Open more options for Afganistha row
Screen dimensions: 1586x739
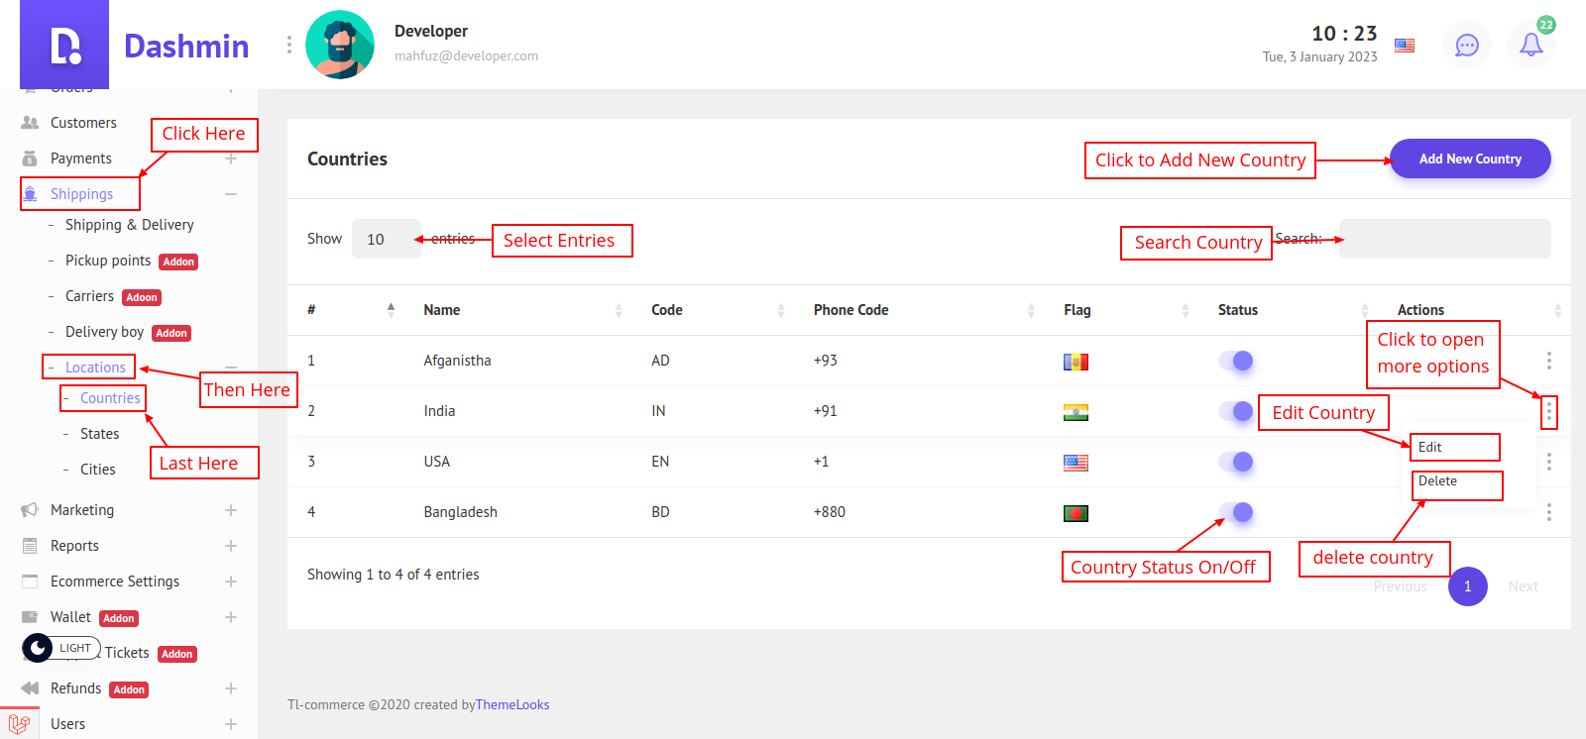[x=1548, y=361]
